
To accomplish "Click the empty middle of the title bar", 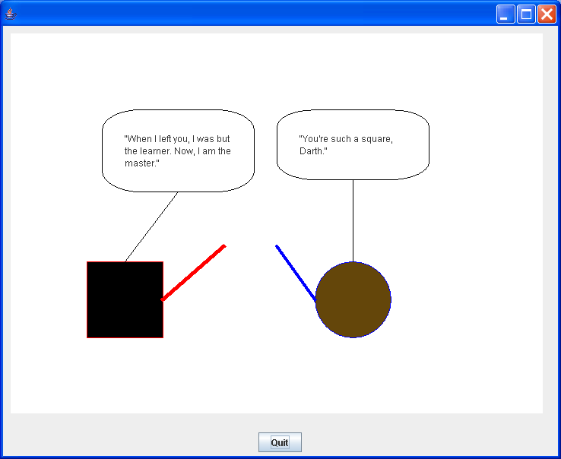I will coord(251,14).
